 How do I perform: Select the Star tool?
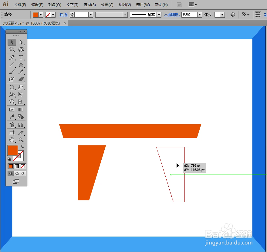click(x=21, y=65)
